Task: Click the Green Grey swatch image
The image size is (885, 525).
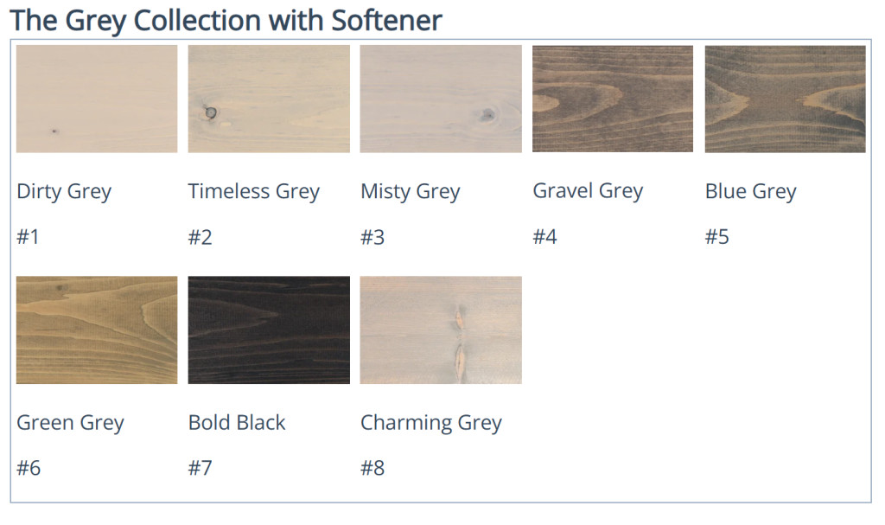Action: [x=97, y=330]
